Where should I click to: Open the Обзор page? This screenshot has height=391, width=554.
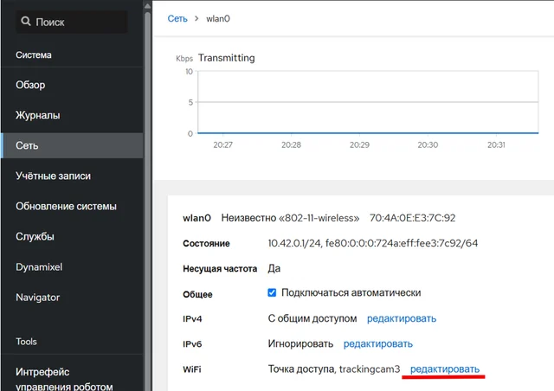click(72, 85)
